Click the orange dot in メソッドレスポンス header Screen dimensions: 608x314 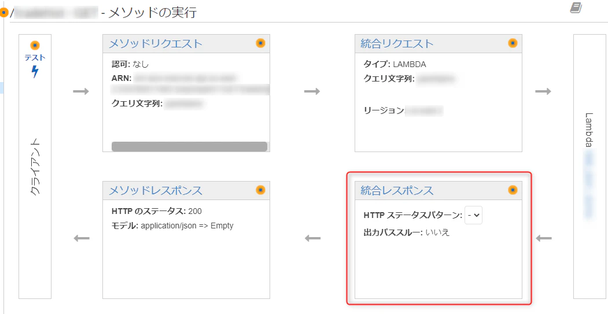tap(260, 190)
